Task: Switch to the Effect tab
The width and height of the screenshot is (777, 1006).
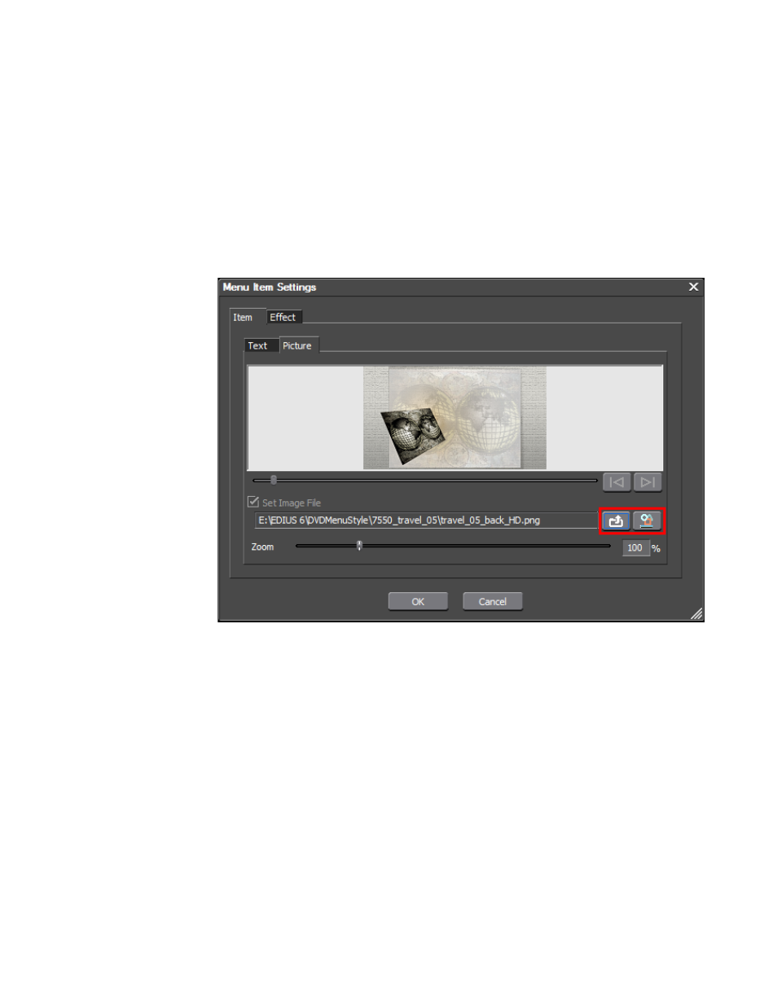Action: click(x=283, y=317)
